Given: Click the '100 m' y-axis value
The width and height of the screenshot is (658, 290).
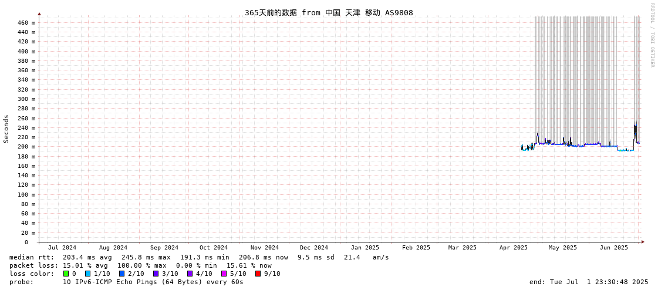Looking at the screenshot, I should pyautogui.click(x=27, y=194).
